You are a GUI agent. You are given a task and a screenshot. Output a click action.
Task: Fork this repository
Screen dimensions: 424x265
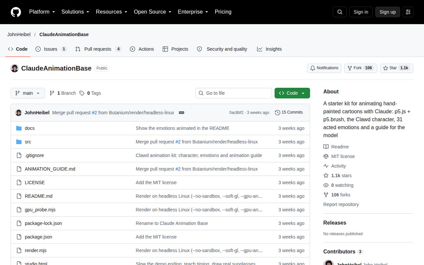pyautogui.click(x=361, y=68)
